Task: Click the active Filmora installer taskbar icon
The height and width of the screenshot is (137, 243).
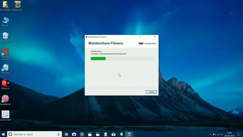Action: 129,134
